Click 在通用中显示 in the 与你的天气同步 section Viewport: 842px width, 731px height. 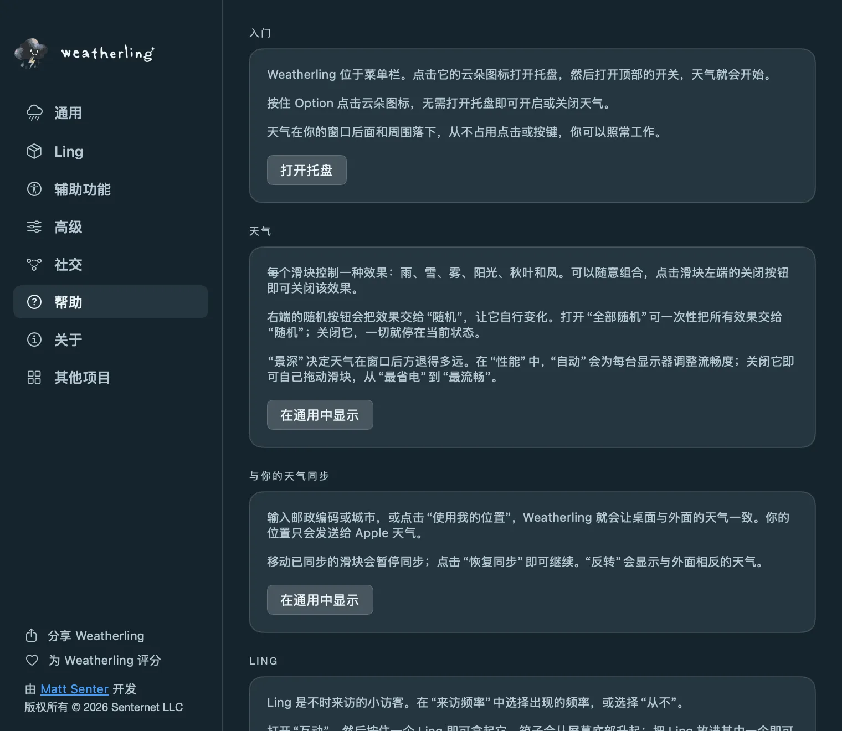click(320, 600)
